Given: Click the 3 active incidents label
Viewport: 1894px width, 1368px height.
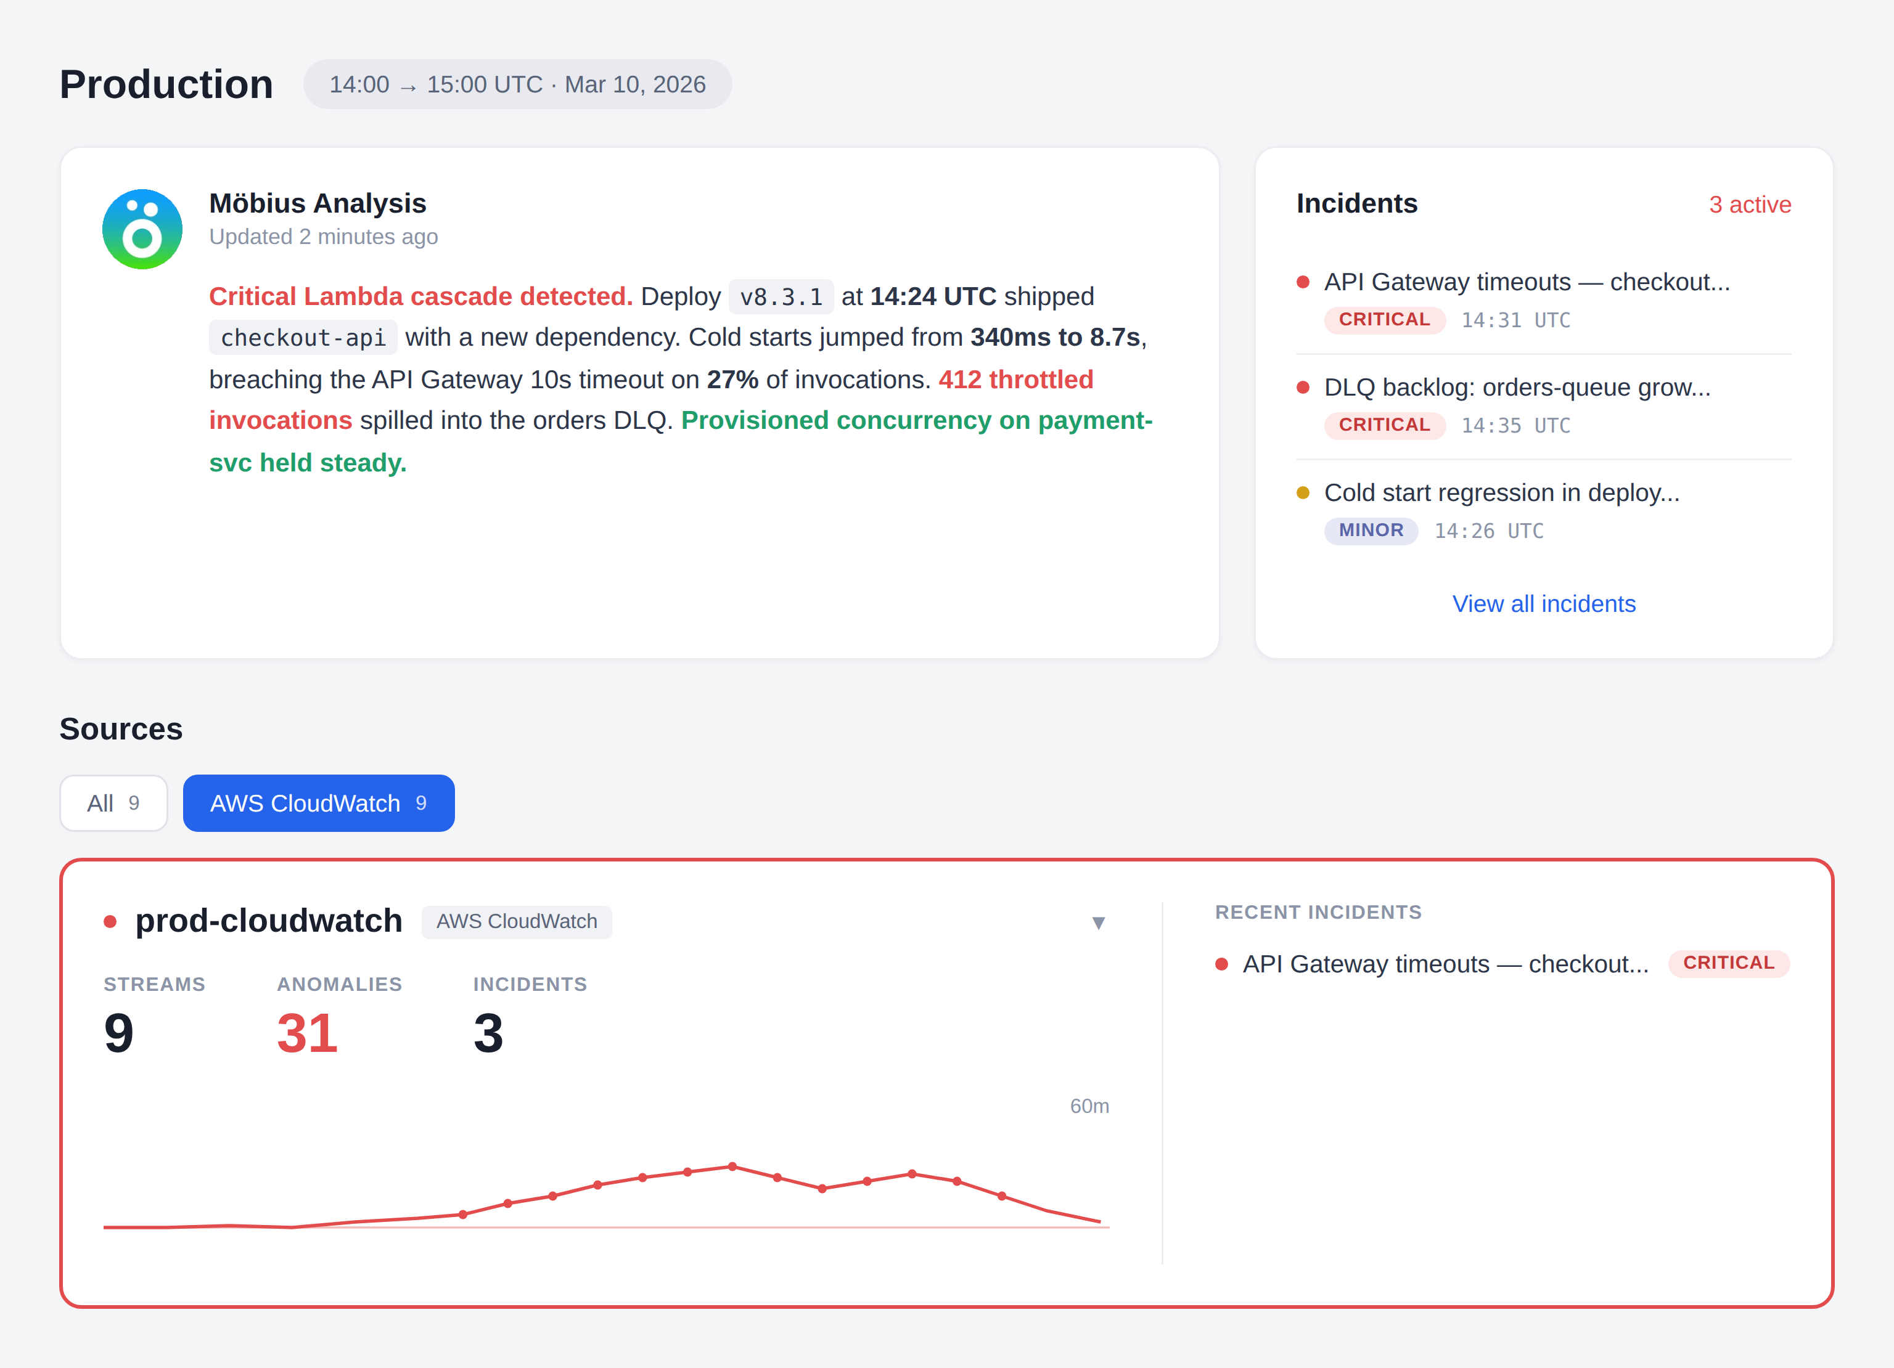Looking at the screenshot, I should [x=1750, y=205].
